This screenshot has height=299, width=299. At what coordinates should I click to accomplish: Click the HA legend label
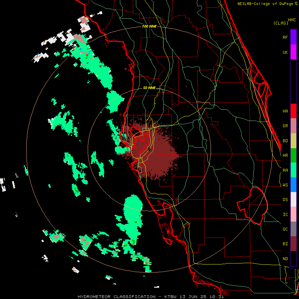[x=285, y=111]
